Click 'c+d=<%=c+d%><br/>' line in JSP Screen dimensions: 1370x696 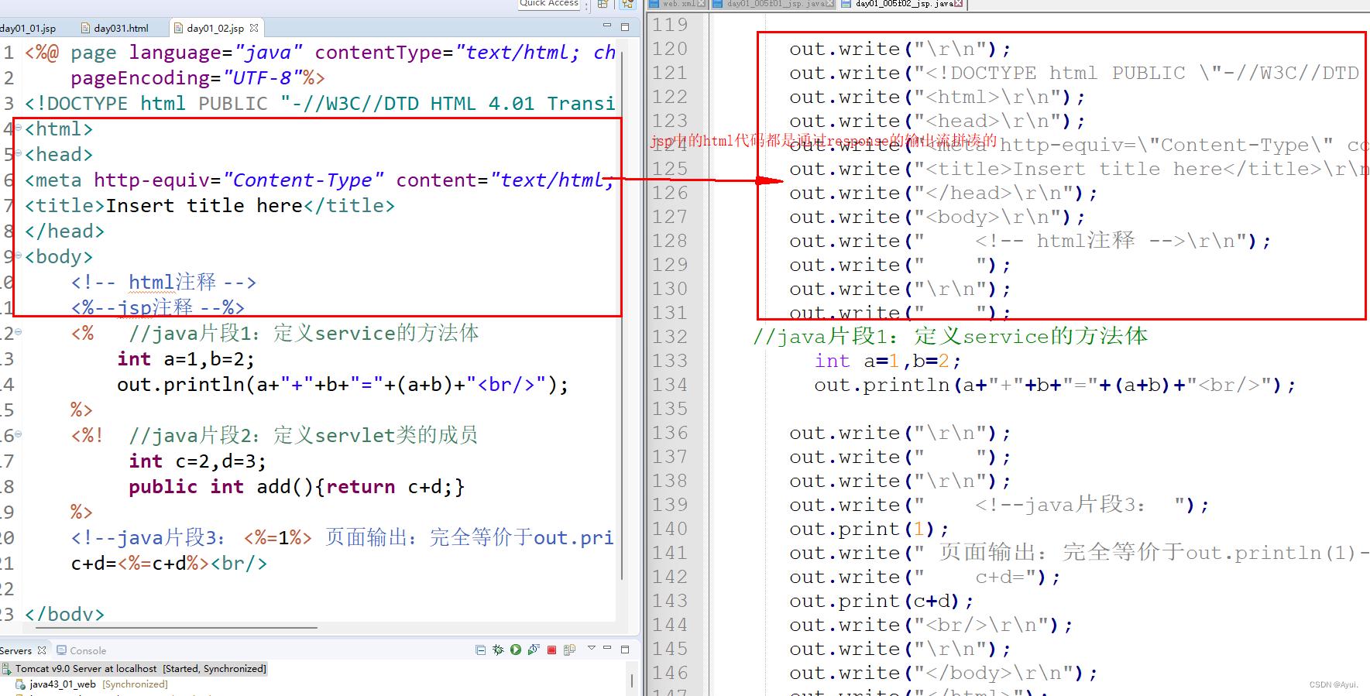(x=169, y=564)
